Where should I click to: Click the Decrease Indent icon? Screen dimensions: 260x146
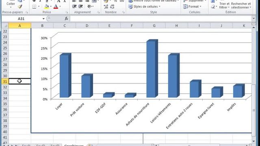pyautogui.click(x=74, y=6)
